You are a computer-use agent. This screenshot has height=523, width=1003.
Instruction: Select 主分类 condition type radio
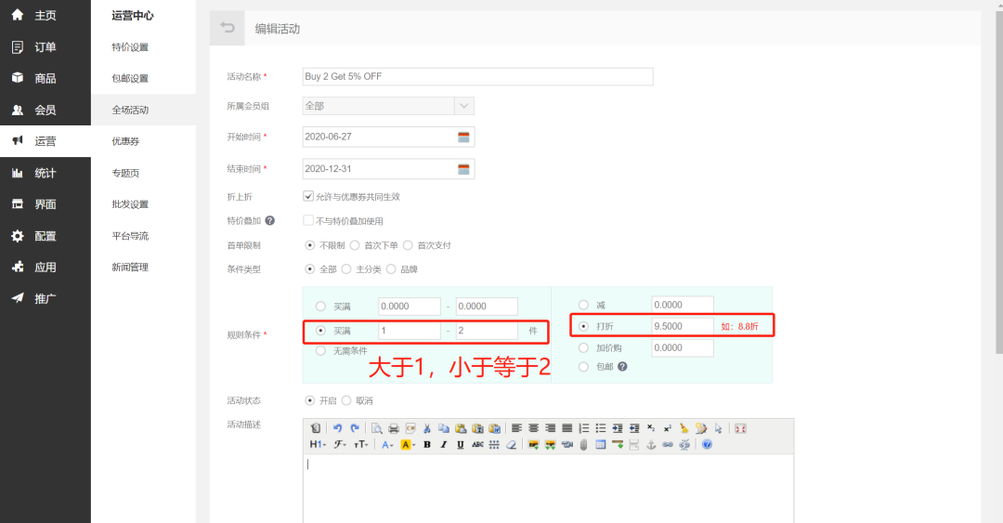point(346,268)
